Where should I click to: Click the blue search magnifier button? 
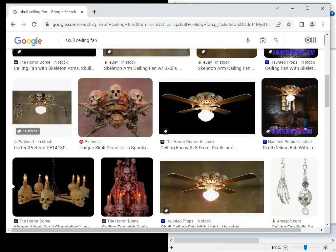coord(276,40)
